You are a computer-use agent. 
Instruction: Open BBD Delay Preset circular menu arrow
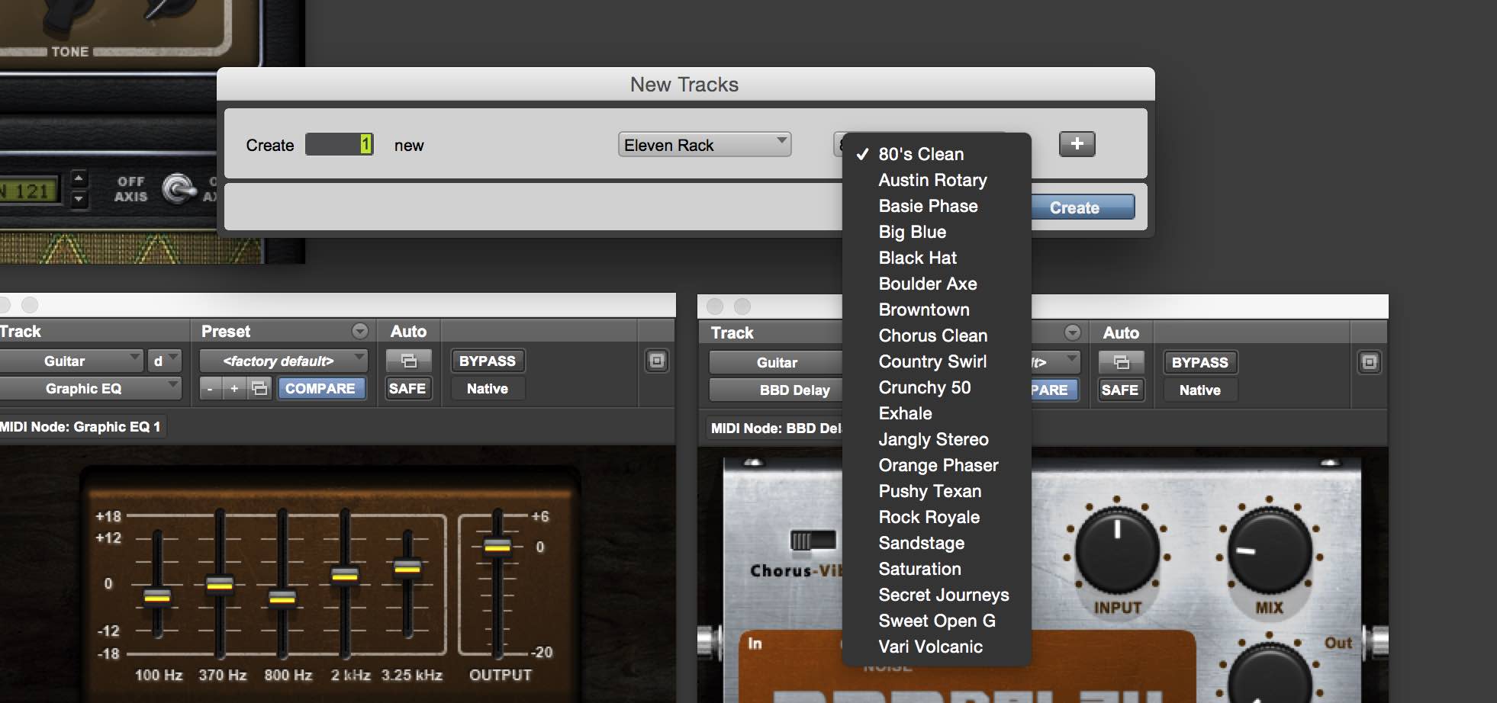click(1073, 332)
